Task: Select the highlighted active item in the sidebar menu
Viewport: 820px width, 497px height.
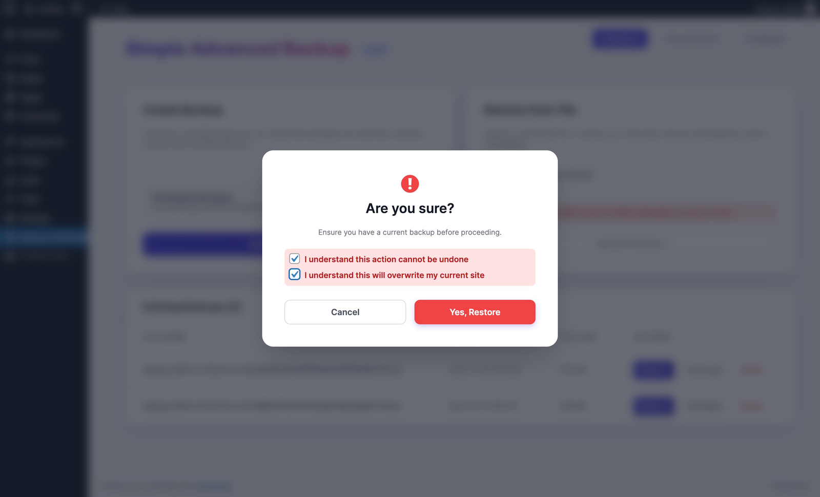Action: tap(44, 237)
